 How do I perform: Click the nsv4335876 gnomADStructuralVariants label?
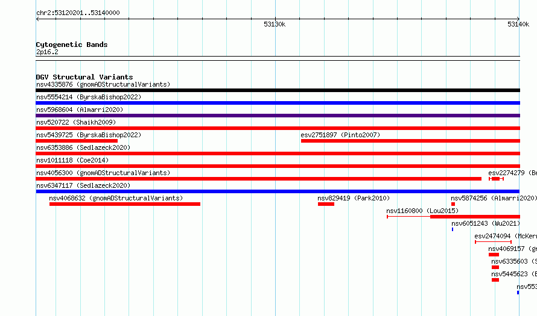click(103, 84)
